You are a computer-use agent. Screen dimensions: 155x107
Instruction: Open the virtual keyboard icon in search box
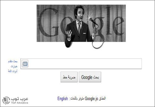coord(25,64)
